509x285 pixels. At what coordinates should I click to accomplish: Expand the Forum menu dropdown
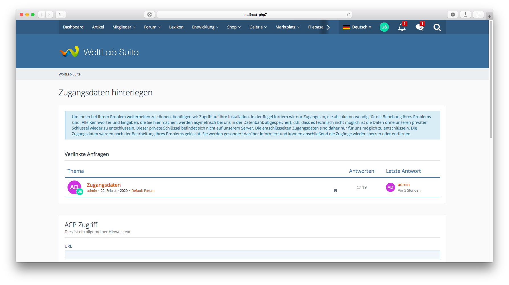(x=152, y=27)
